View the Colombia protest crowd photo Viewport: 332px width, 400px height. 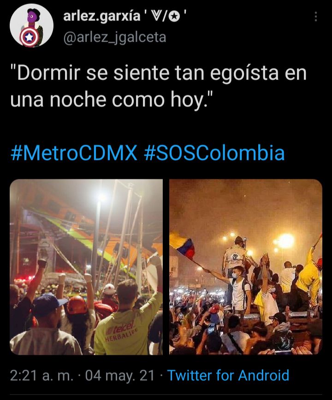click(x=246, y=267)
